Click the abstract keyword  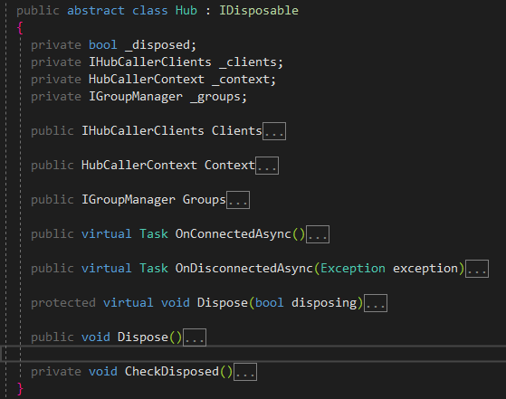tap(96, 10)
